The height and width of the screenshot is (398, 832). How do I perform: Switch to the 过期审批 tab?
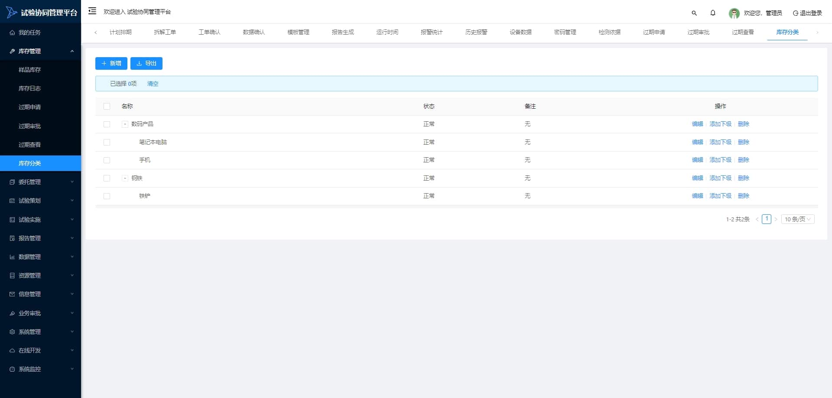(x=699, y=32)
